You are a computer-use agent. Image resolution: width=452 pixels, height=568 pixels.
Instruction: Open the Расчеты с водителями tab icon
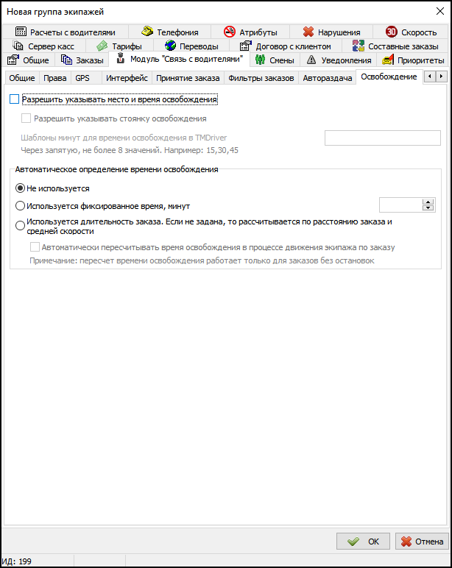coord(21,32)
